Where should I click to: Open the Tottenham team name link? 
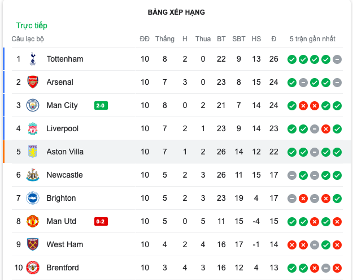(x=65, y=59)
